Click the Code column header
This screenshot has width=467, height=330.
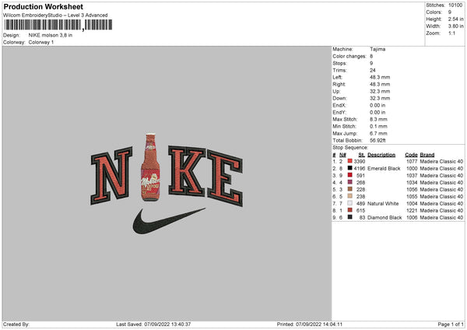pos(411,155)
